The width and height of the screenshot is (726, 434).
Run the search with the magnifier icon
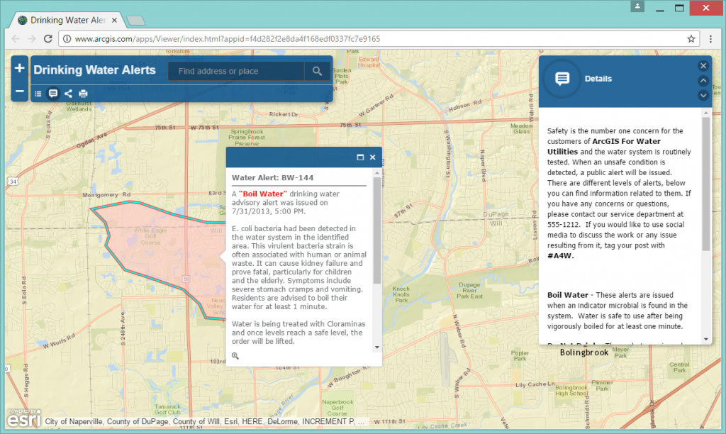coord(317,71)
